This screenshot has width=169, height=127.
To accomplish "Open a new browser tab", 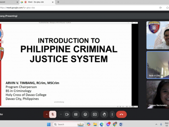I will (x=58, y=2).
